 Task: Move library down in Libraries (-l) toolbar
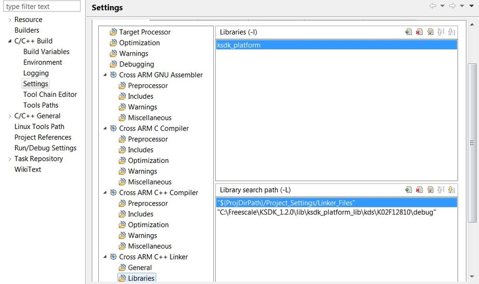click(451, 32)
